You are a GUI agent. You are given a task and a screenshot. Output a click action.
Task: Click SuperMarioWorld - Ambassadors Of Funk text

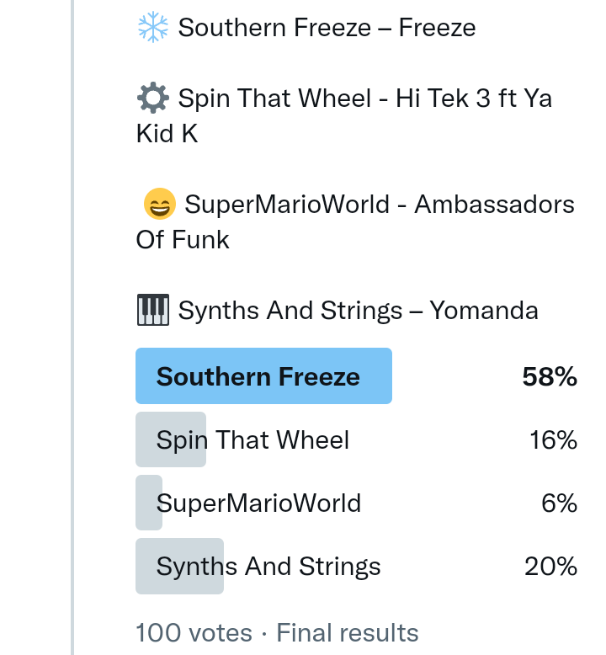click(x=379, y=205)
